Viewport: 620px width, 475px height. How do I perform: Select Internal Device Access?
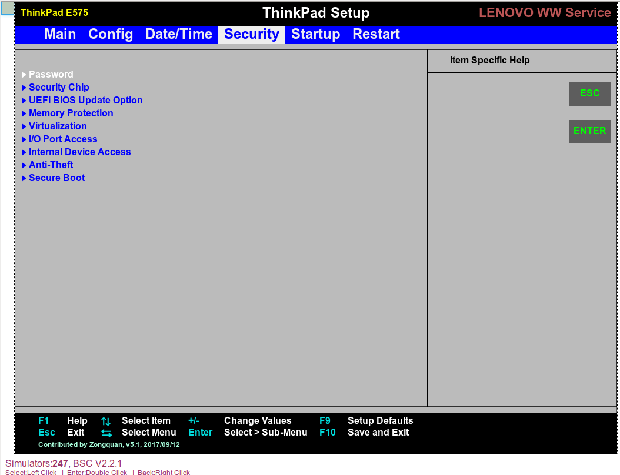pos(79,152)
